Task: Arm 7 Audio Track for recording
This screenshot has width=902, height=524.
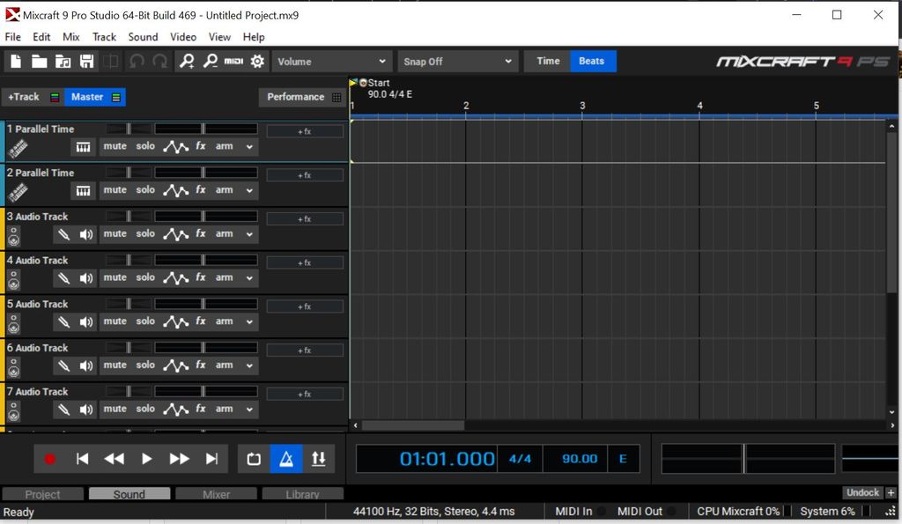Action: pyautogui.click(x=225, y=409)
